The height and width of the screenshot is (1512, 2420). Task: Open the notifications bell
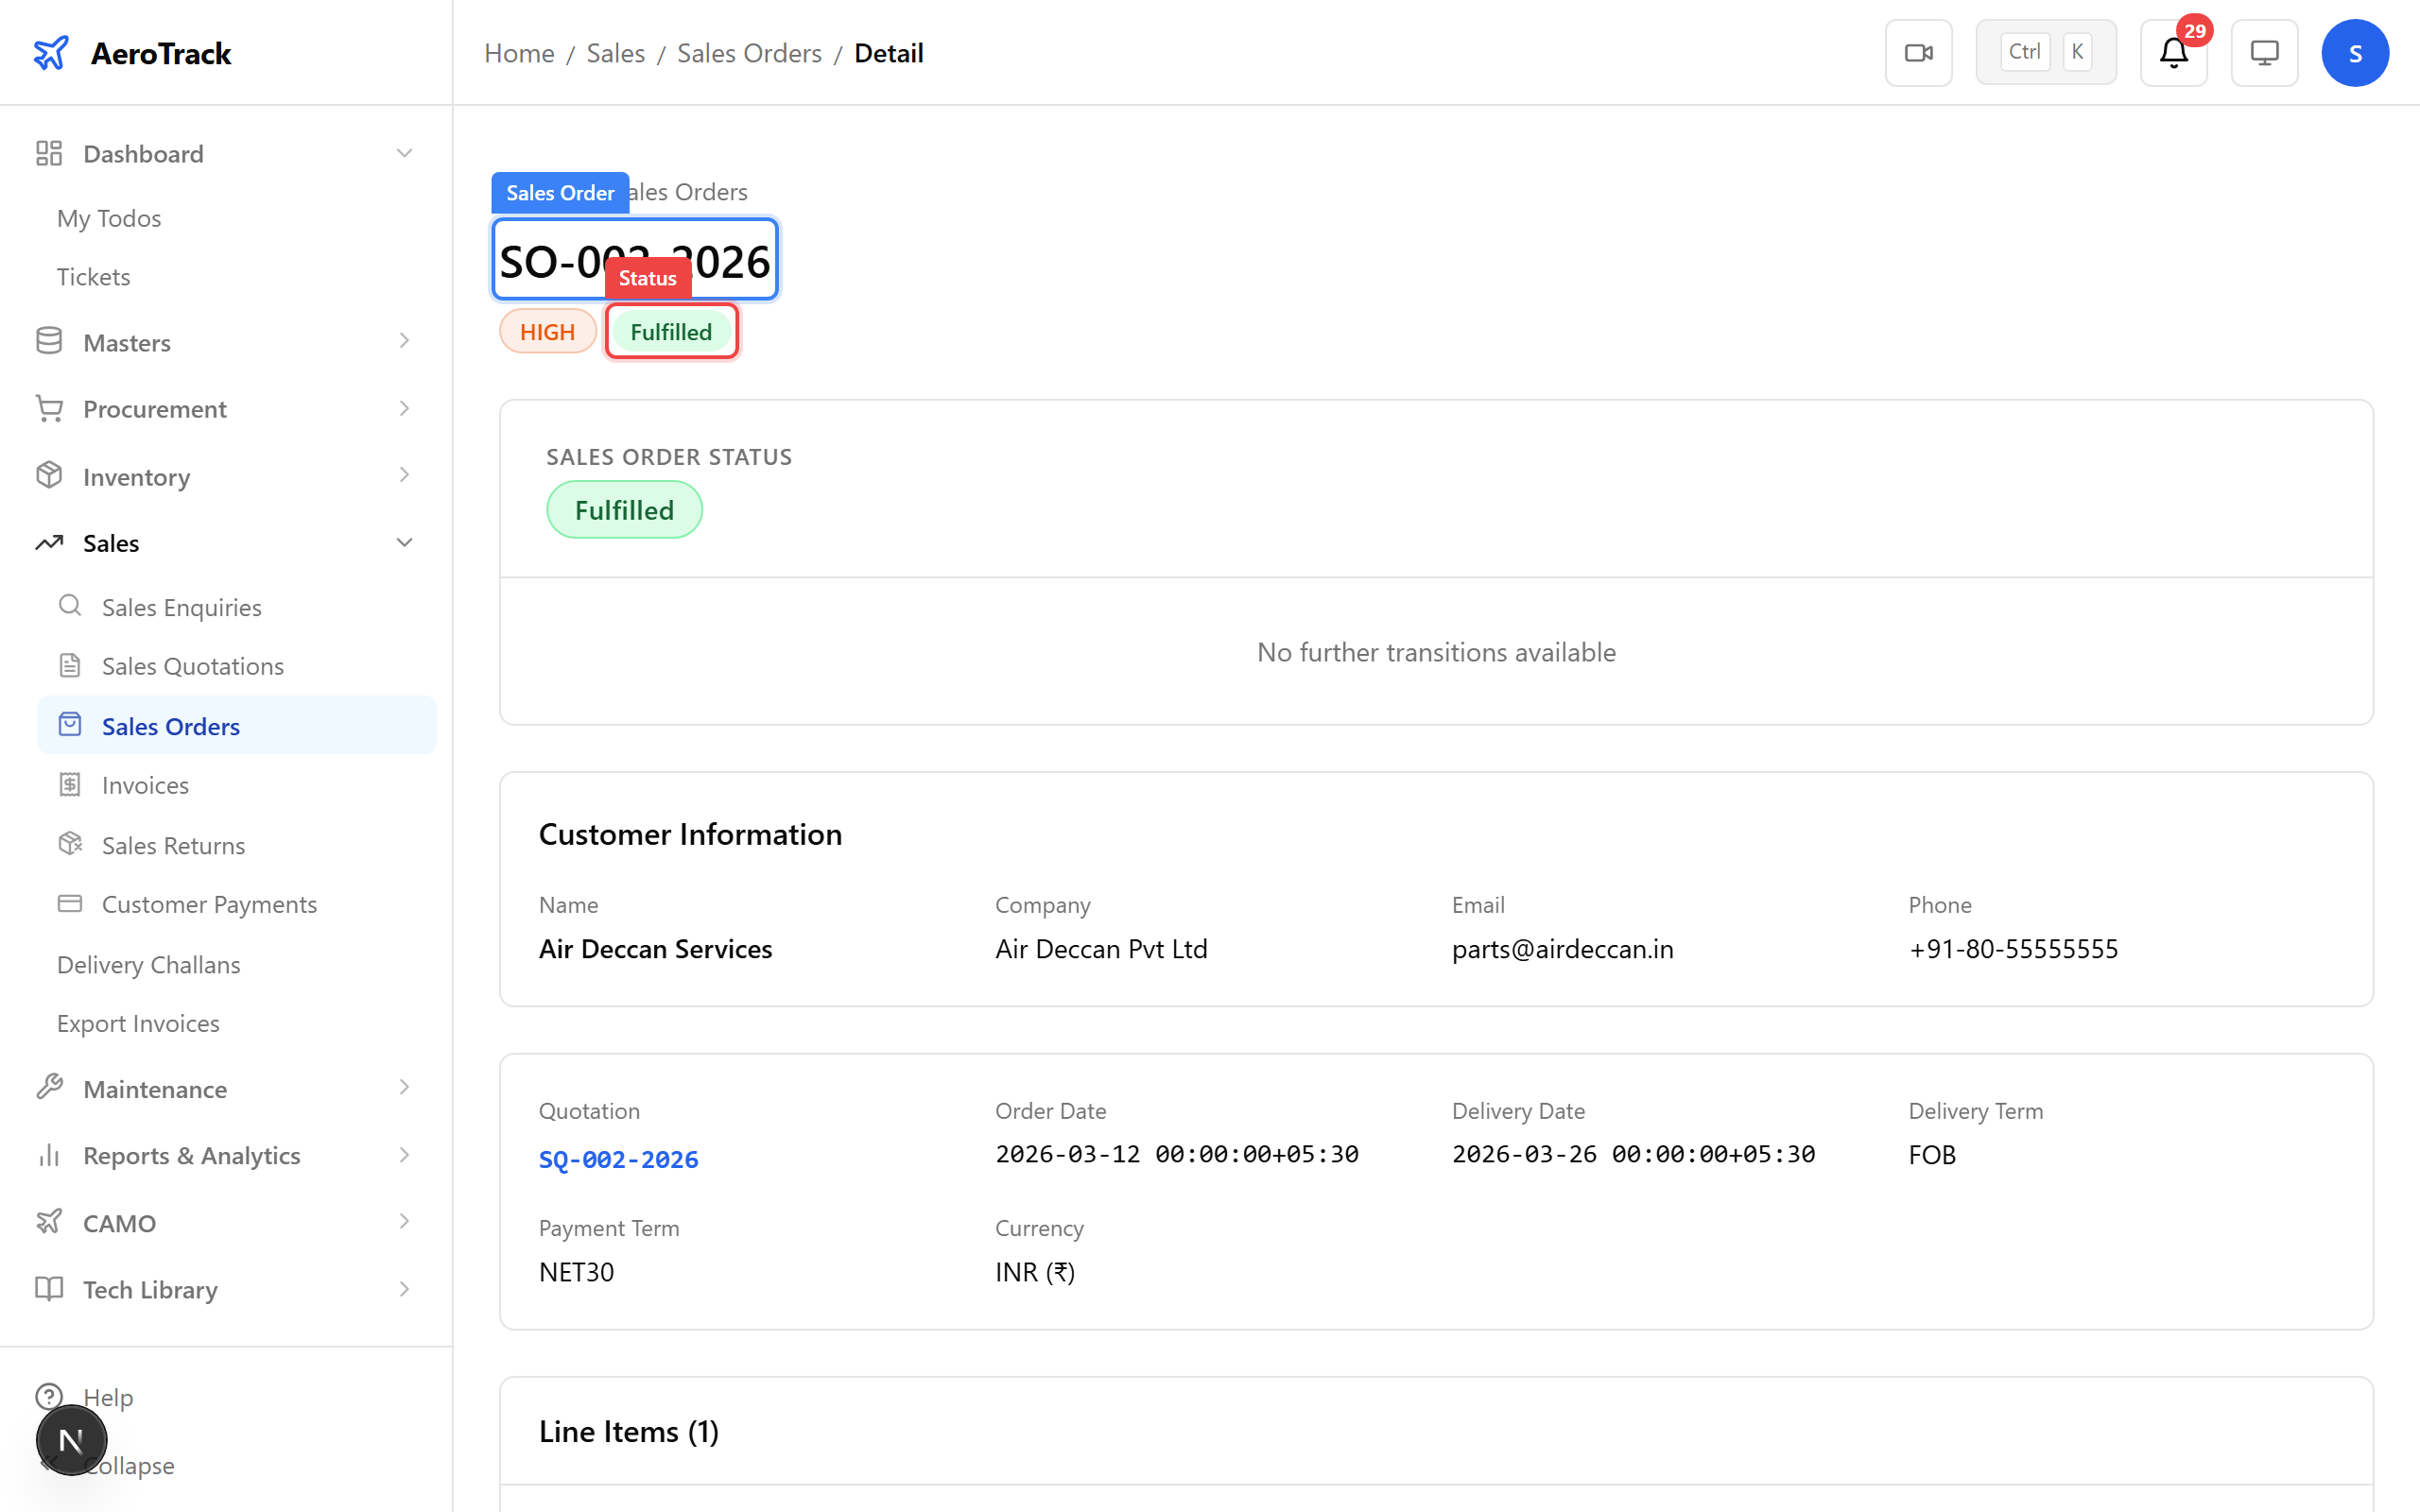coord(2173,52)
